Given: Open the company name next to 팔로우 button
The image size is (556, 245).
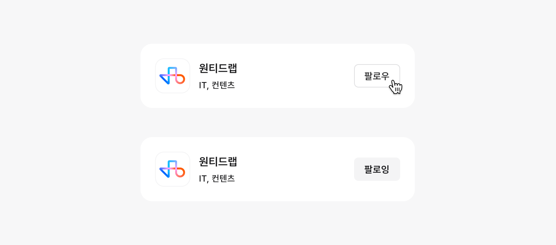Looking at the screenshot, I should 218,68.
